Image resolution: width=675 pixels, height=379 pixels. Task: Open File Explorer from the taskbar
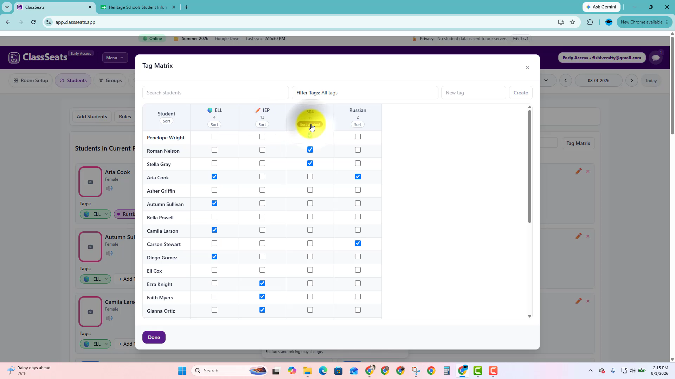click(x=308, y=371)
